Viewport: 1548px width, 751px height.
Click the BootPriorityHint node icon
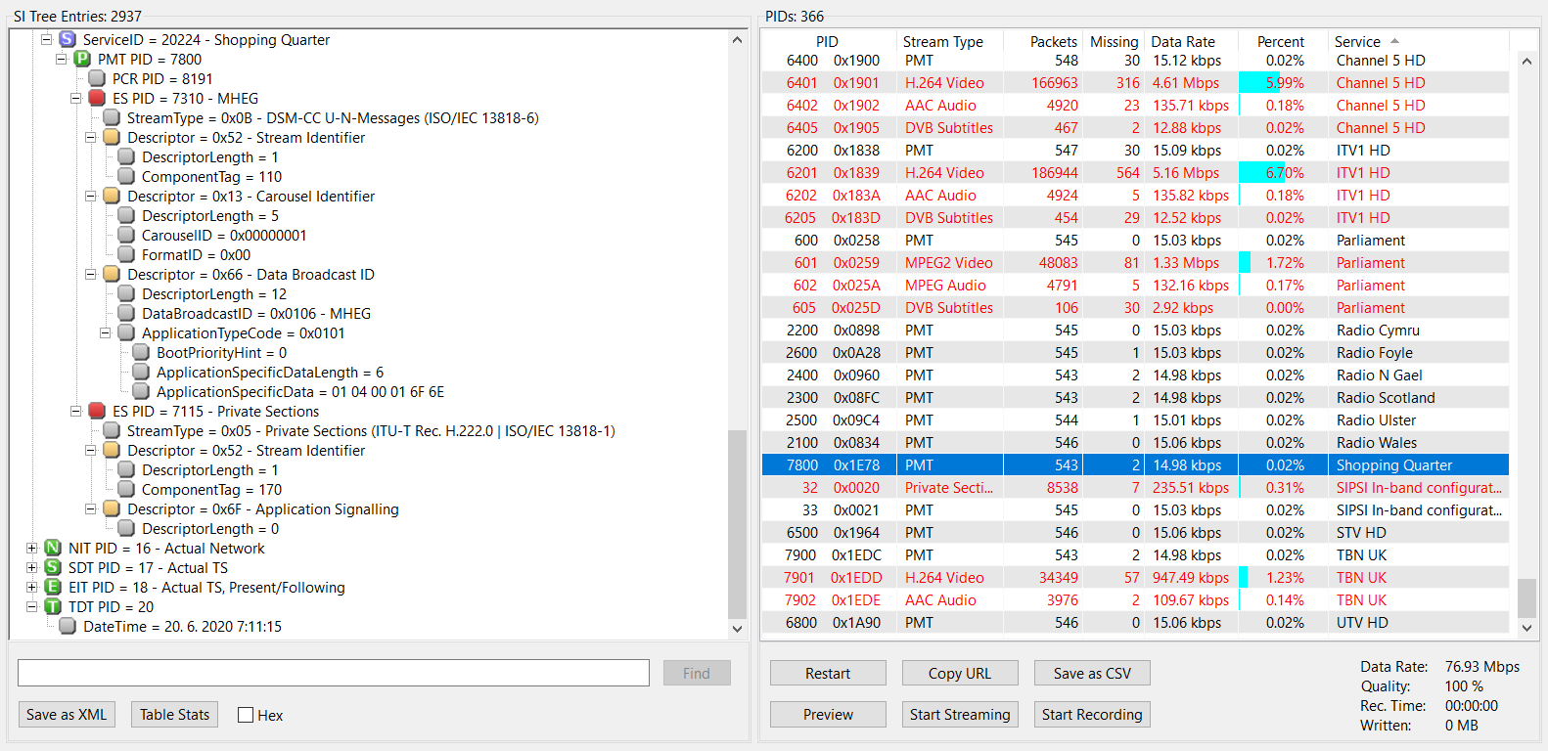141,352
